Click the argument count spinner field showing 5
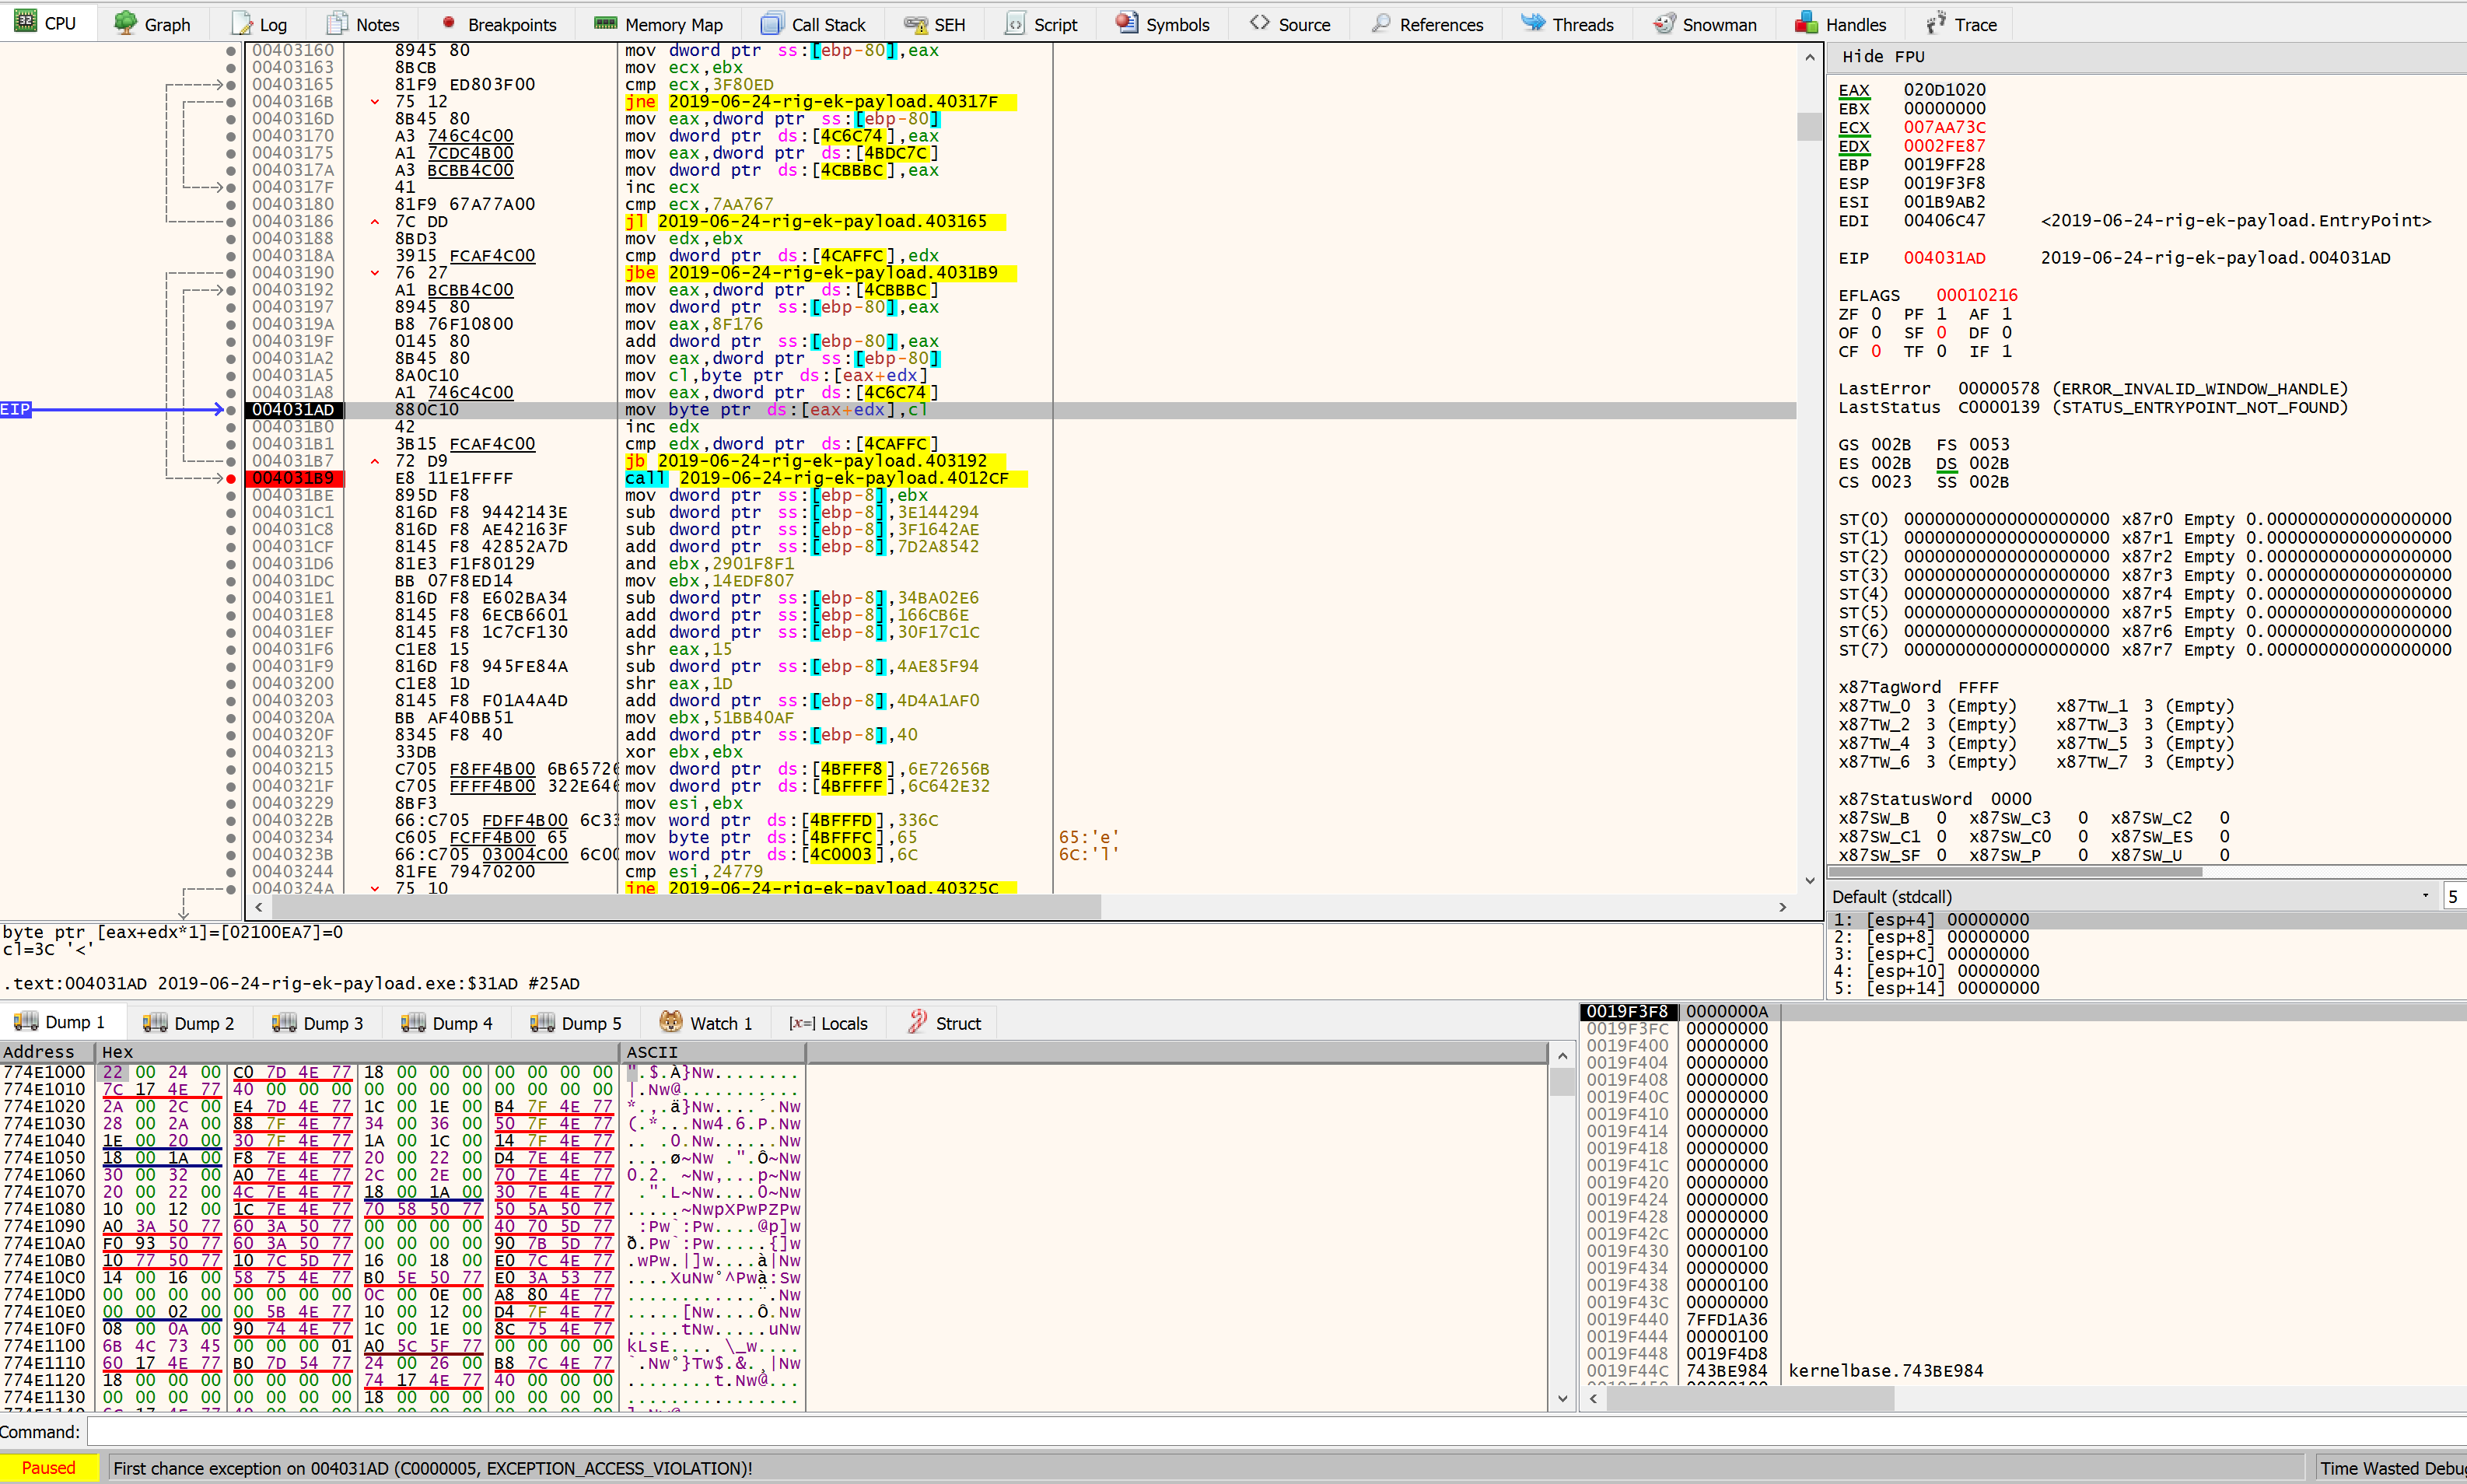2467x1484 pixels. tap(2454, 896)
